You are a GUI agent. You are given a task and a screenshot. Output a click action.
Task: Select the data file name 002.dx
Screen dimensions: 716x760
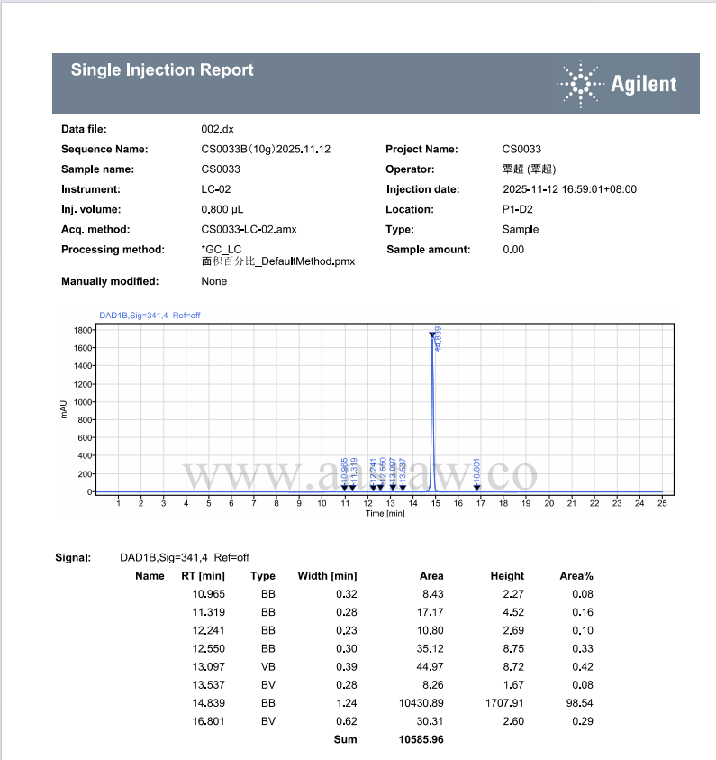tap(217, 129)
